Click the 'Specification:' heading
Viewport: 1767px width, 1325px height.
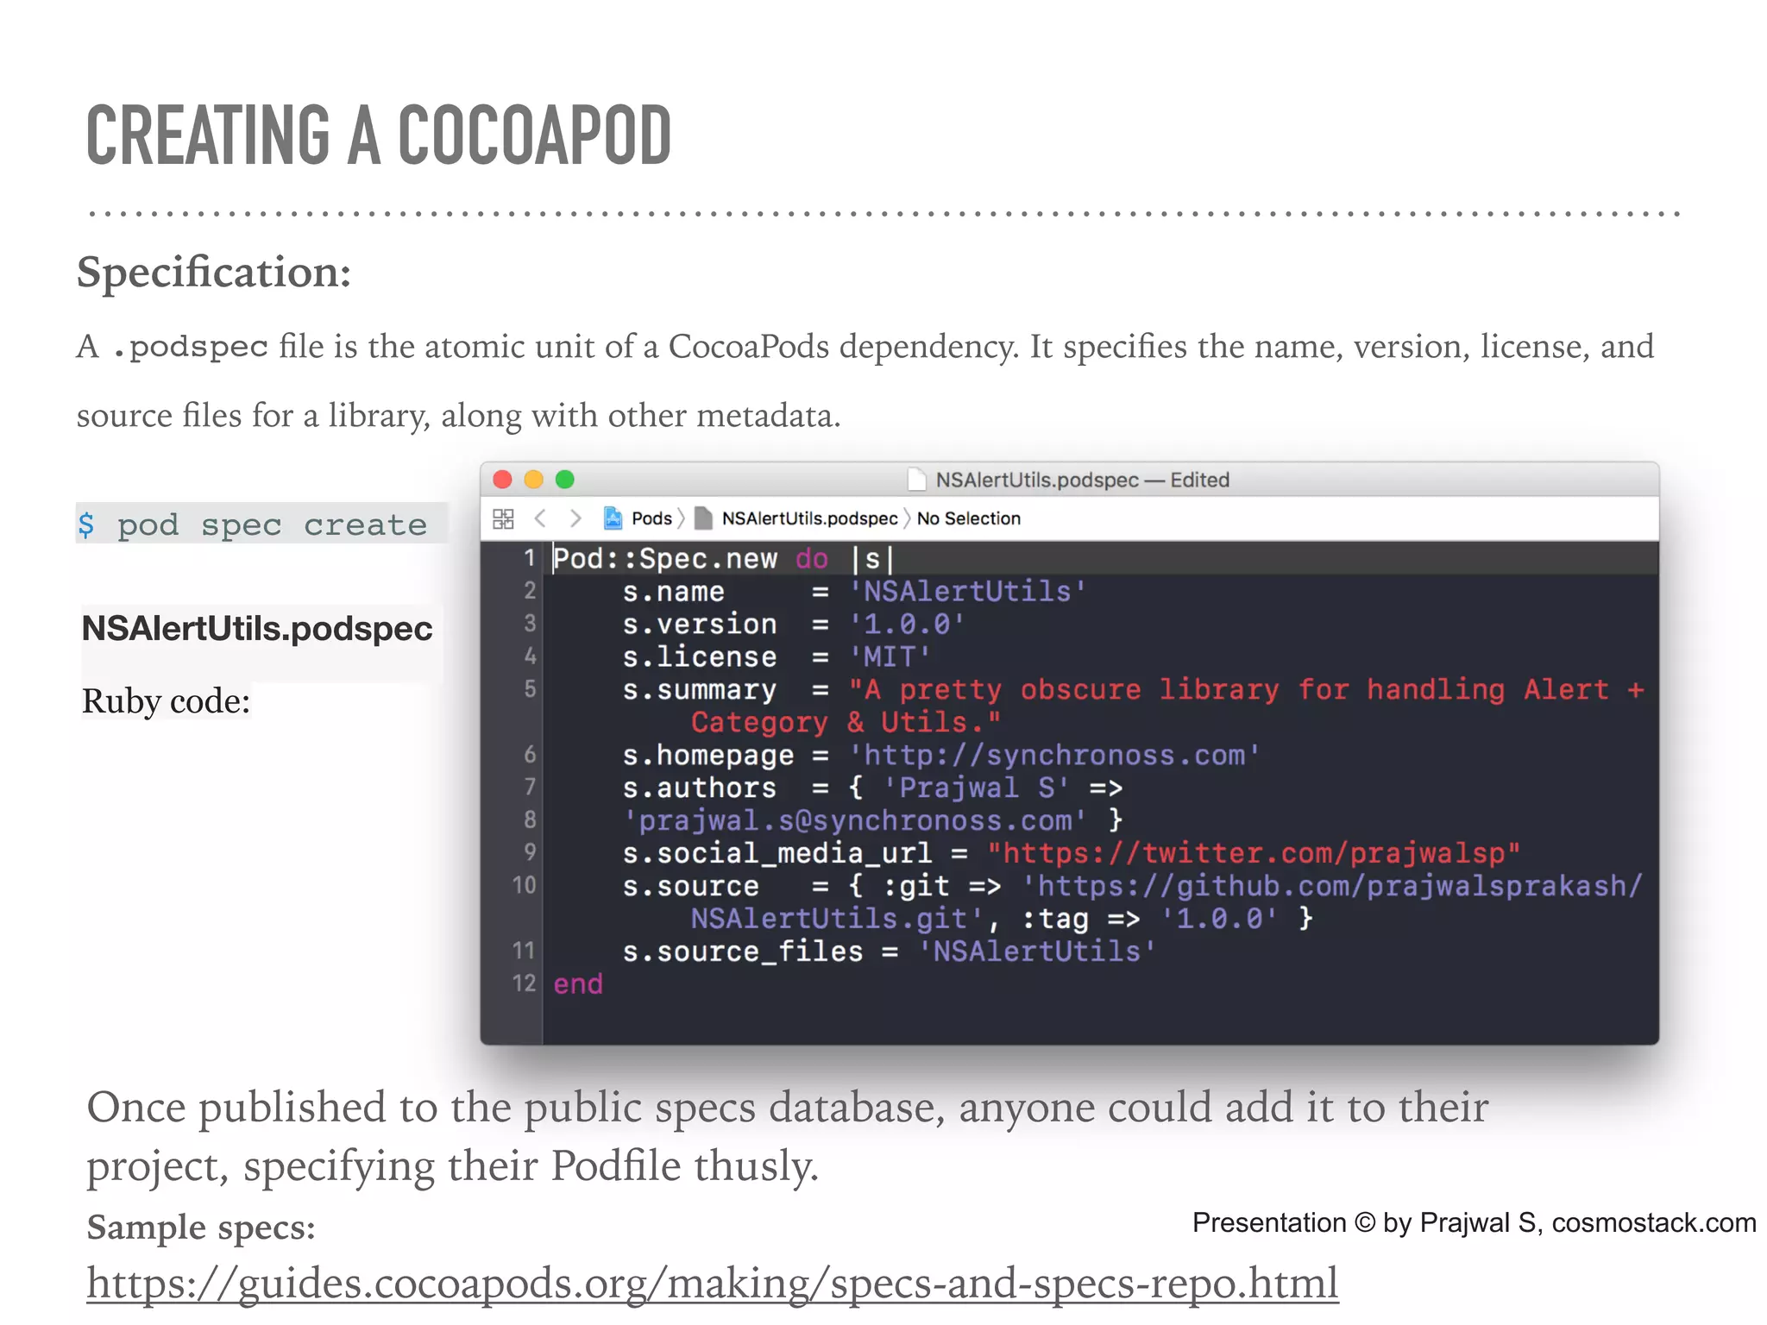point(214,273)
